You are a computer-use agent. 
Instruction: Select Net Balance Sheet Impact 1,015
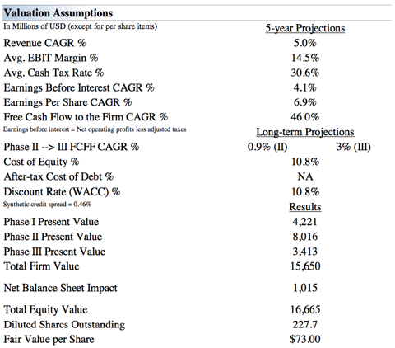tap(305, 288)
